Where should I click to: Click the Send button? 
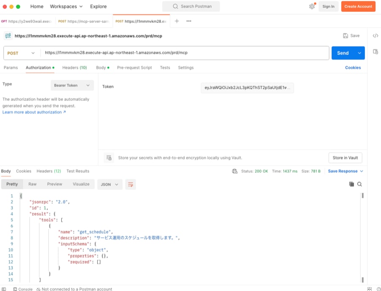343,53
